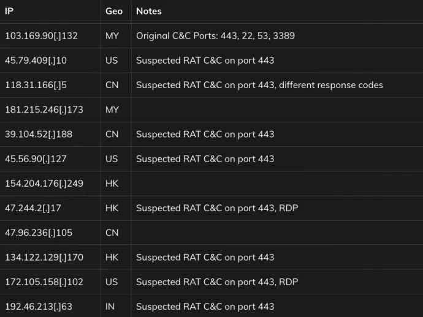Image resolution: width=423 pixels, height=317 pixels.
Task: Select IP address 47.96.236[.]105
Action: coord(39,233)
